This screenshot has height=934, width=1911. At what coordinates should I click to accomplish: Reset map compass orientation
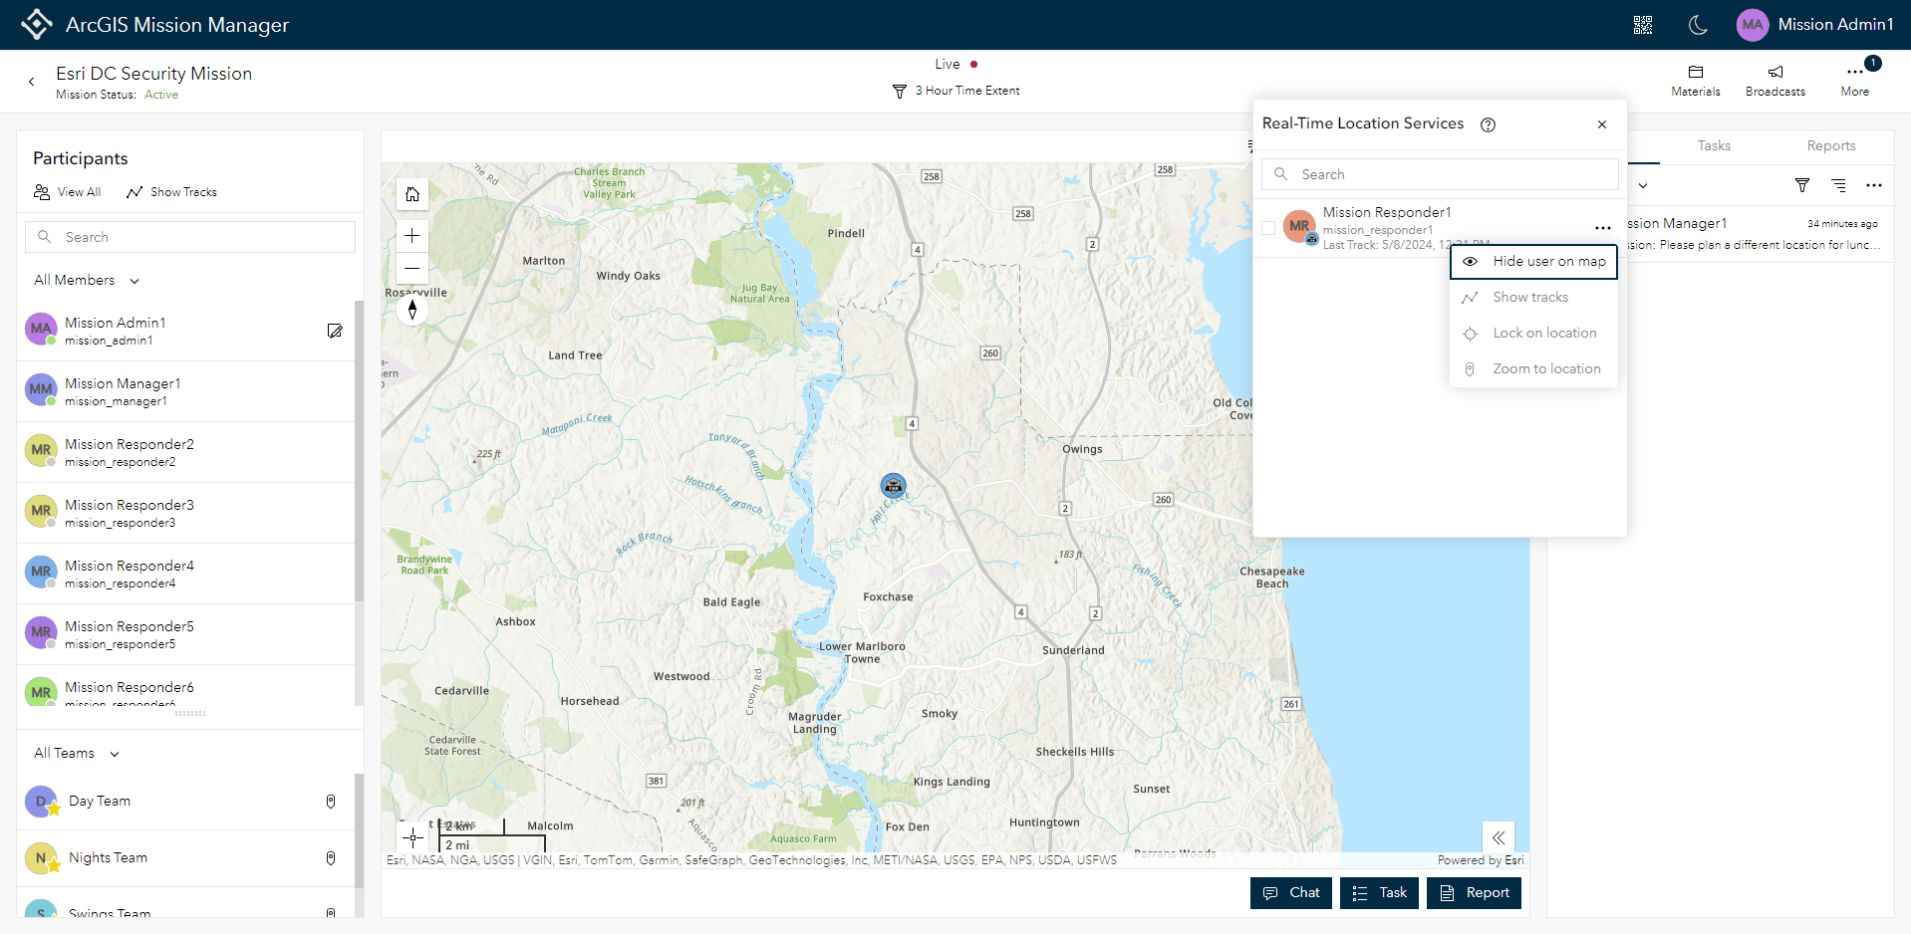tap(412, 310)
